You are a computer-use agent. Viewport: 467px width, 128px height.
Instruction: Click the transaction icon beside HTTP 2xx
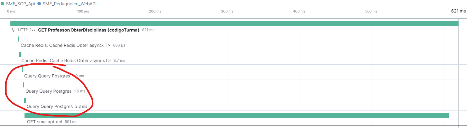click(x=13, y=30)
